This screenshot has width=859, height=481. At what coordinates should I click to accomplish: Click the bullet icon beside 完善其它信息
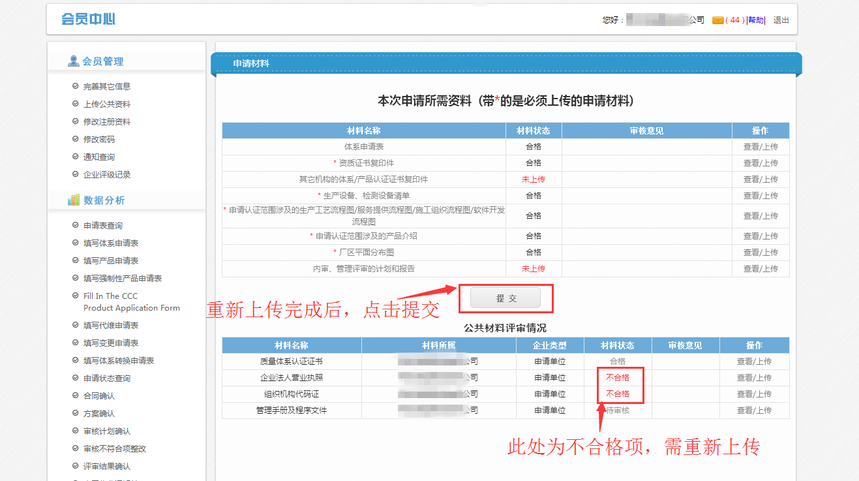pyautogui.click(x=76, y=86)
